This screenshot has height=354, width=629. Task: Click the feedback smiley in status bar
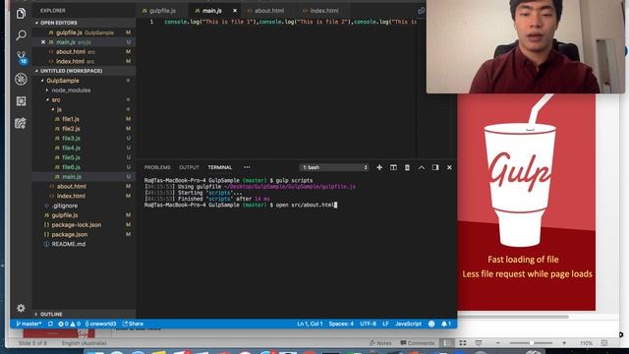(x=431, y=324)
